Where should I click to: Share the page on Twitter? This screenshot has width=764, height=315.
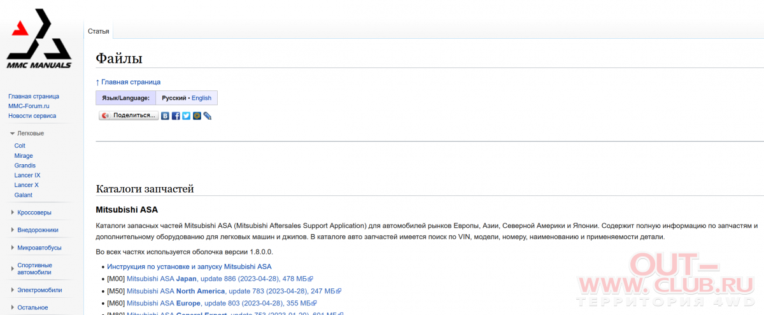tap(186, 116)
